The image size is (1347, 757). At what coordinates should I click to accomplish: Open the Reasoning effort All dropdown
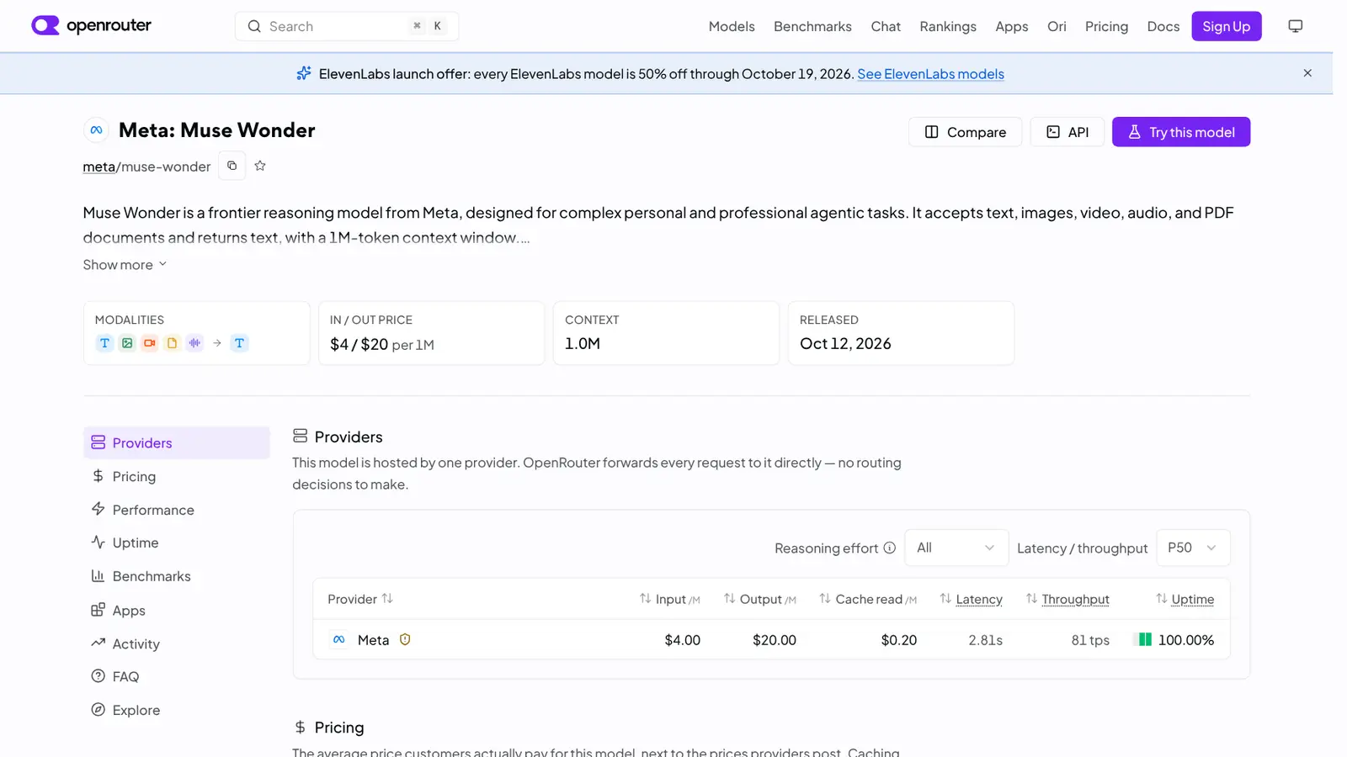point(956,548)
